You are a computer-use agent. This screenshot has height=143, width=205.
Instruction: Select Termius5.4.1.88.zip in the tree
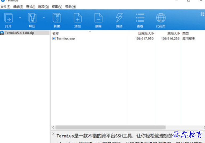tap(19, 33)
